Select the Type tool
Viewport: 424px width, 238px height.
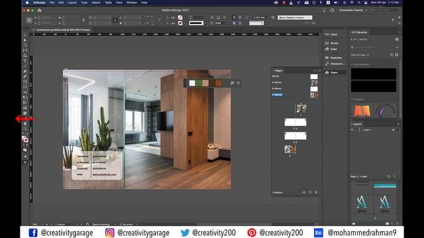(x=25, y=61)
